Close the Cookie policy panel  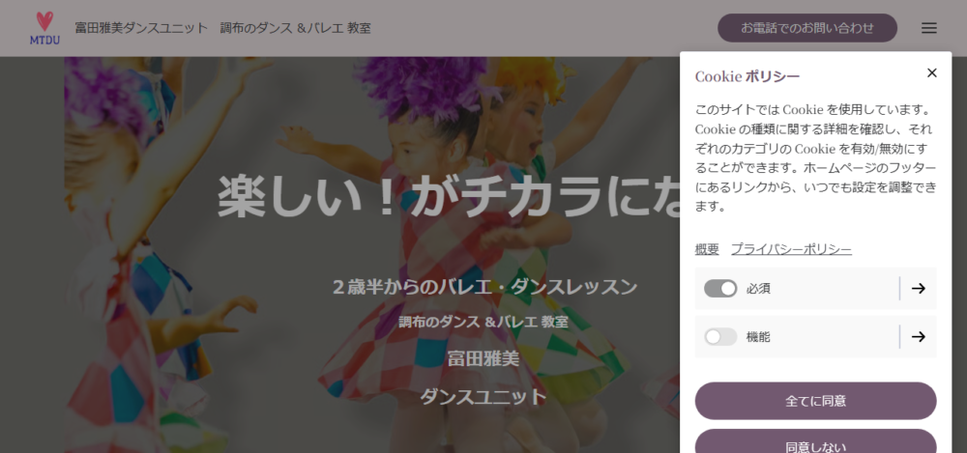click(x=932, y=72)
